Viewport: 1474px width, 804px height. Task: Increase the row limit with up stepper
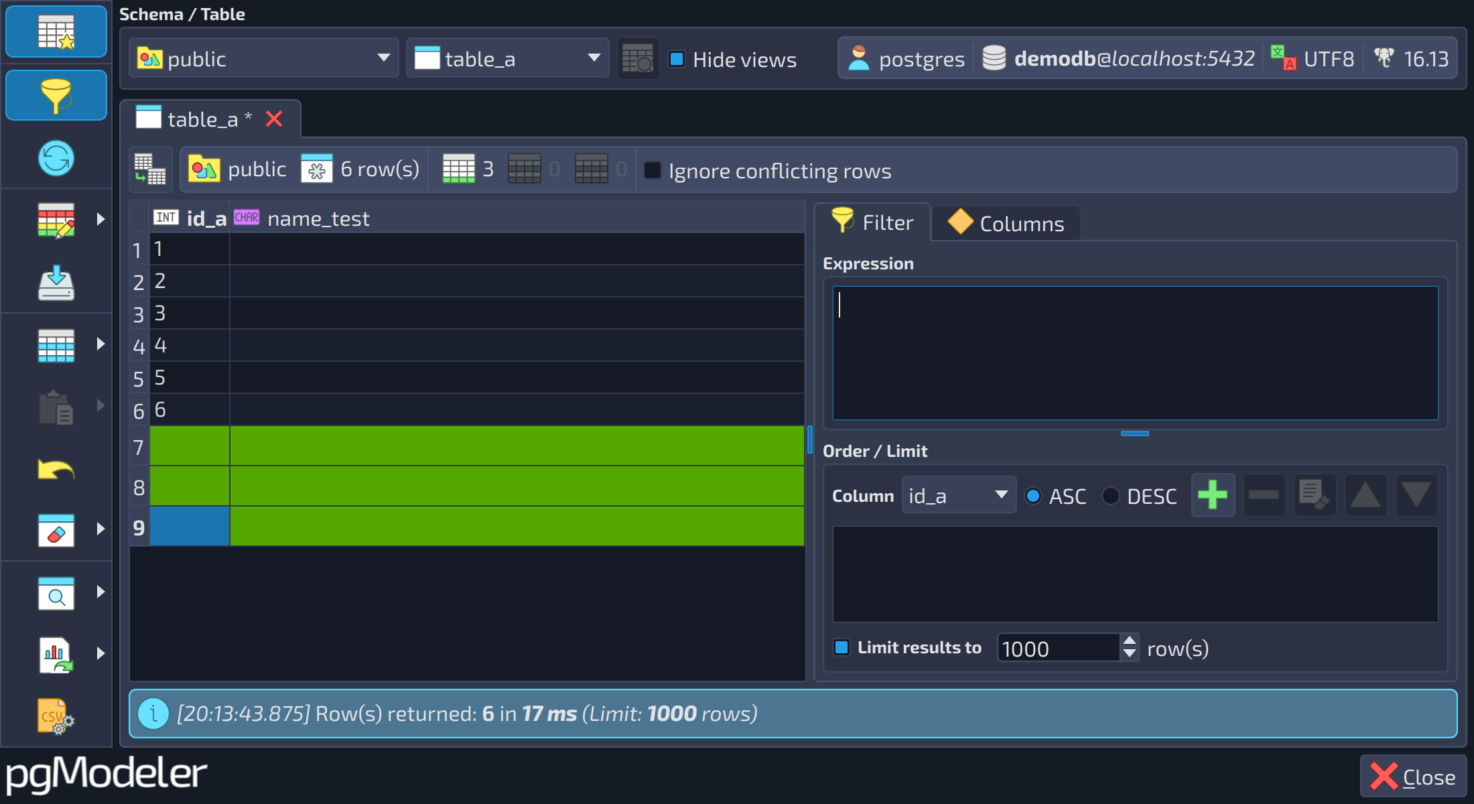tap(1130, 641)
